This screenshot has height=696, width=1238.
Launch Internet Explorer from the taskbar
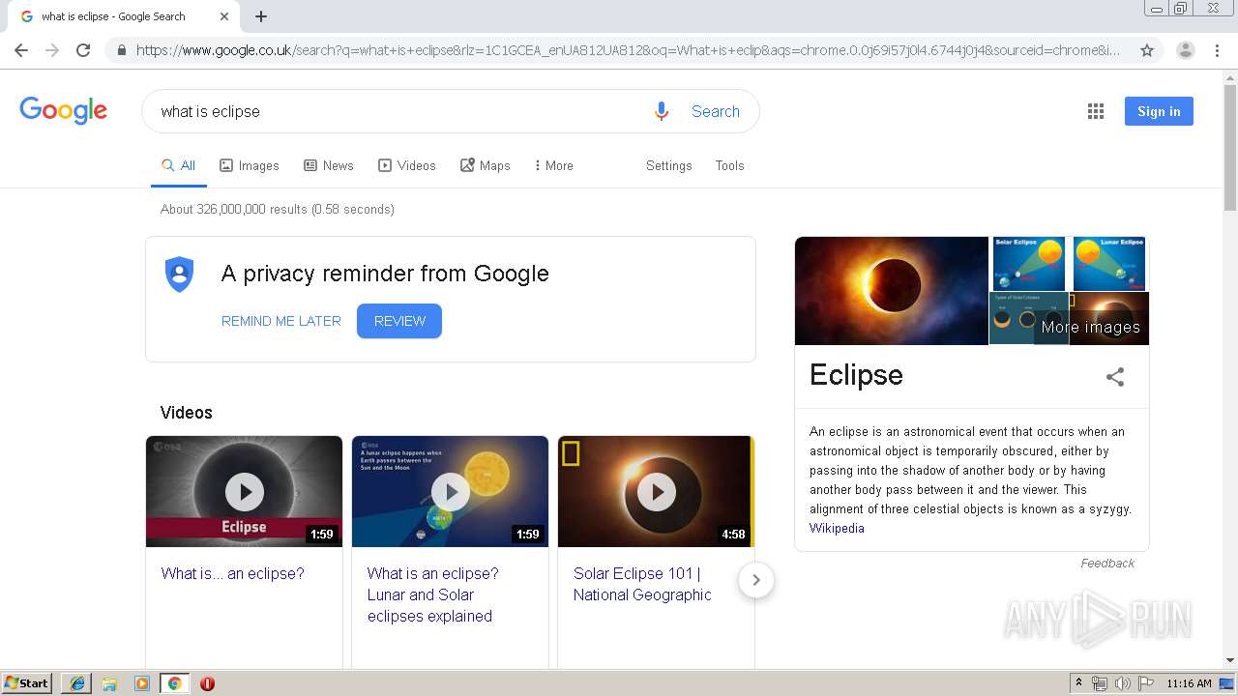point(76,683)
